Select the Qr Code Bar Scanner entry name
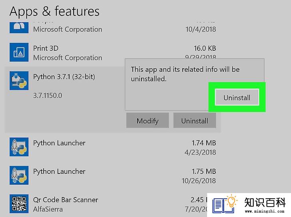Image resolution: width=291 pixels, height=217 pixels. 66,200
